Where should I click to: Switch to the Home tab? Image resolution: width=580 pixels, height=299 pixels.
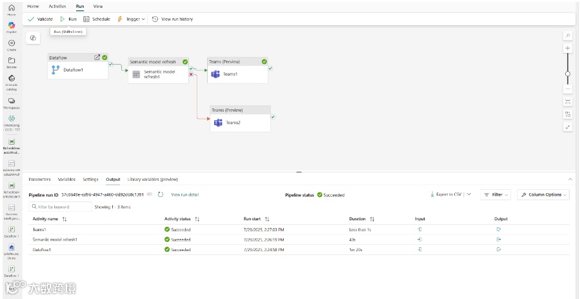pyautogui.click(x=33, y=6)
